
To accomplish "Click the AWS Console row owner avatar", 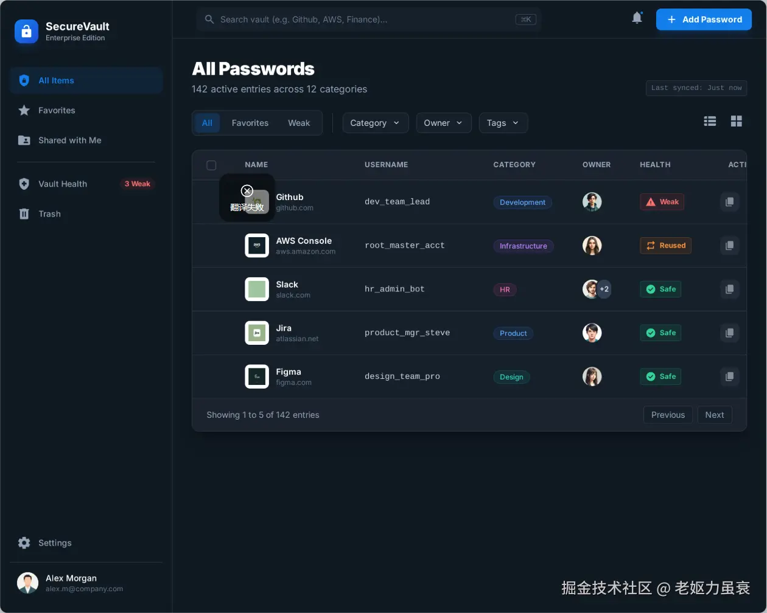I will [x=592, y=245].
